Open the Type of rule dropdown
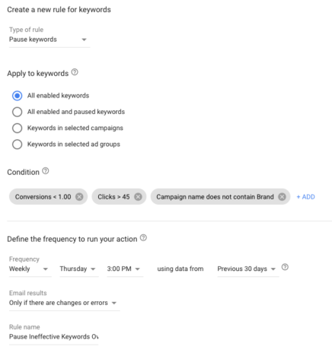The image size is (332, 350). [x=49, y=40]
